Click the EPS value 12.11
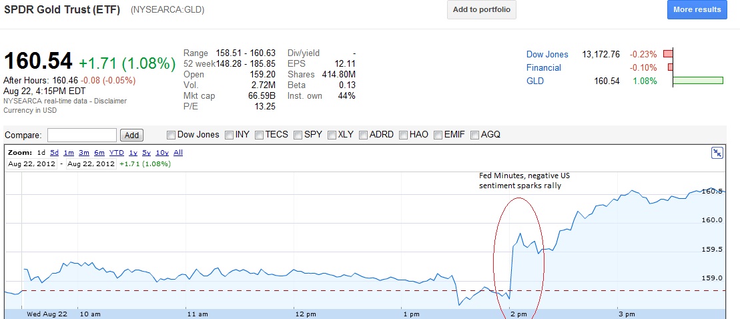Image resolution: width=740 pixels, height=319 pixels. (x=346, y=63)
